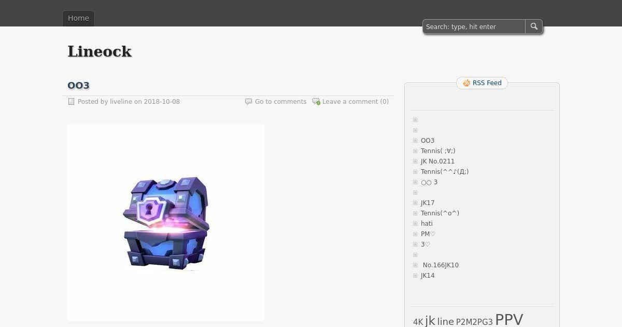Open the Tennis(^^♪(Д;) post
The width and height of the screenshot is (622, 327).
click(x=445, y=172)
